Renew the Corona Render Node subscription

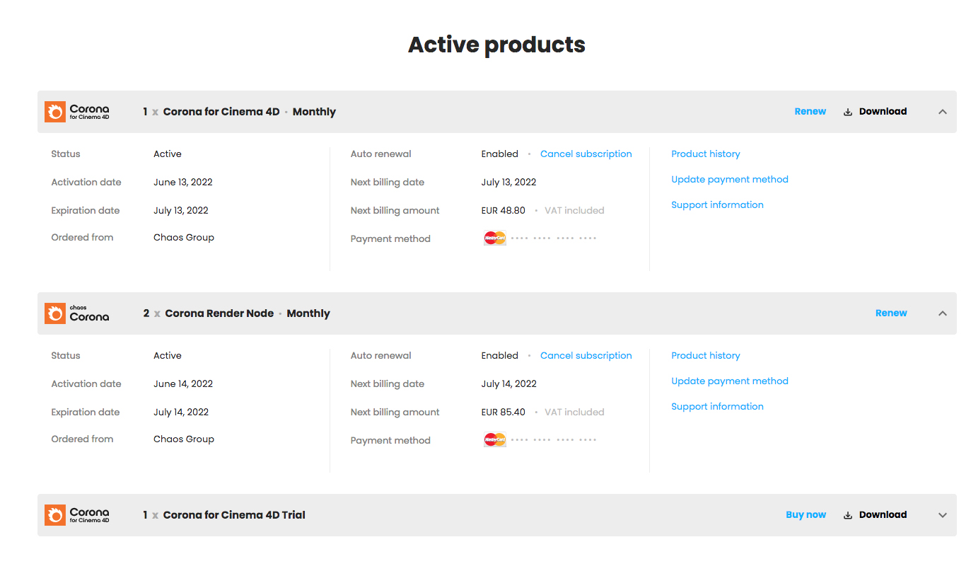click(x=891, y=313)
